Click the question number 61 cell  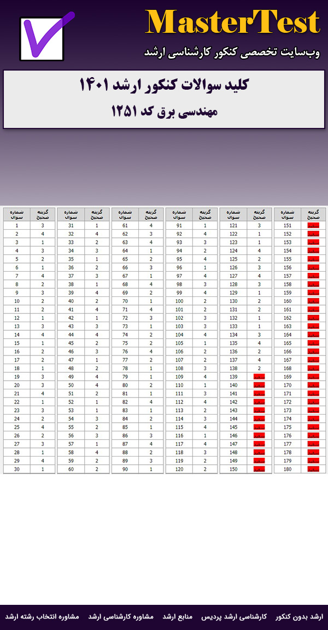tap(125, 225)
